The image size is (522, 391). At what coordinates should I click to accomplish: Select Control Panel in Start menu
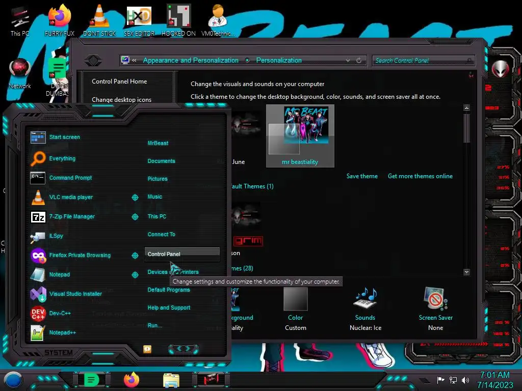pos(182,254)
